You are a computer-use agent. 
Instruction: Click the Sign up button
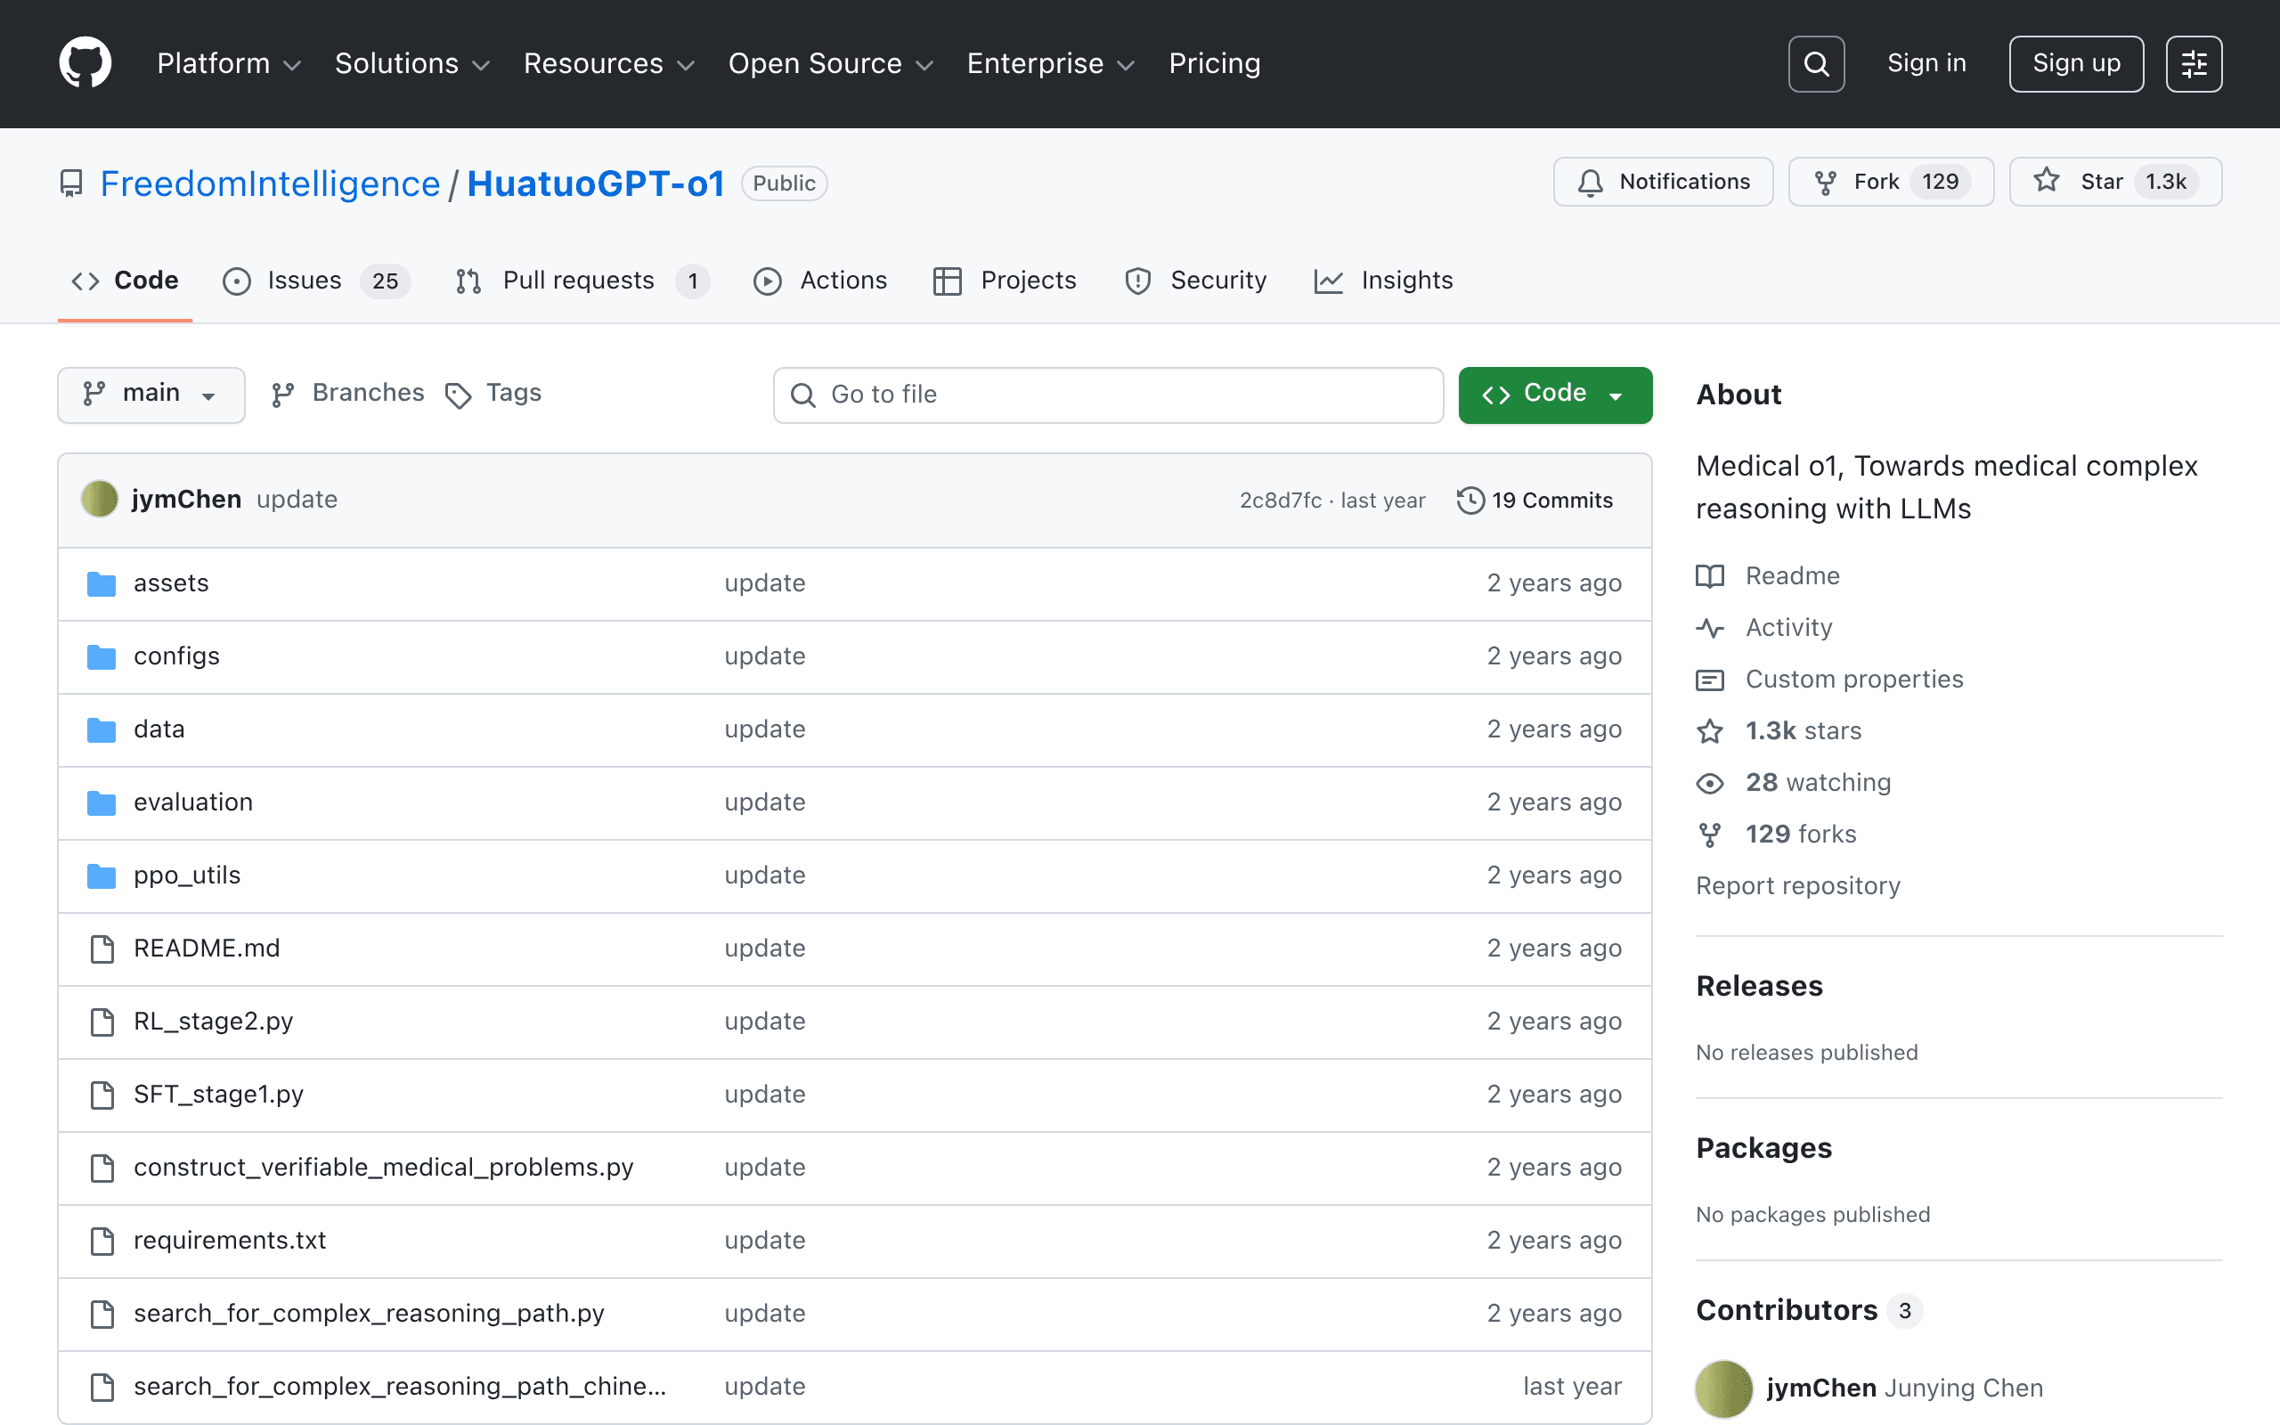click(x=2075, y=64)
